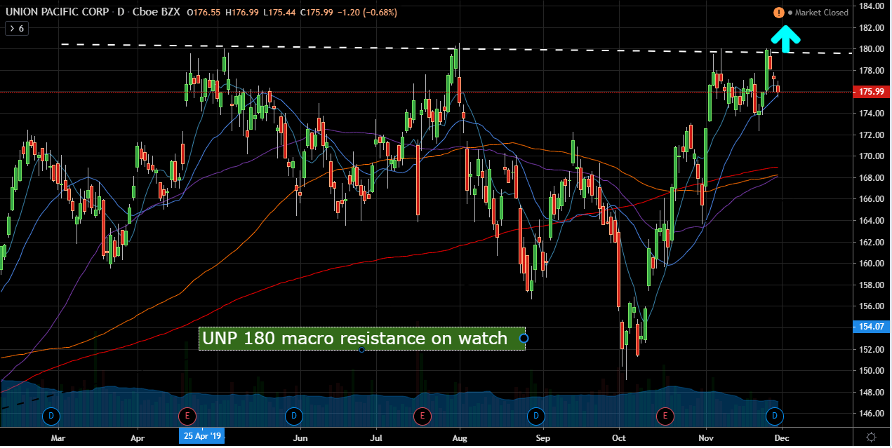Open the chart settings gear icon
This screenshot has height=448, width=892.
click(871, 437)
